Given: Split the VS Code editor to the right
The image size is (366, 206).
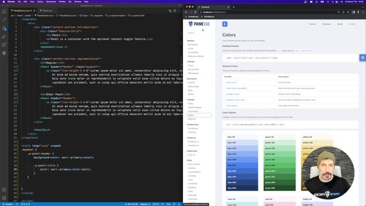Looking at the screenshot, I should (174, 11).
